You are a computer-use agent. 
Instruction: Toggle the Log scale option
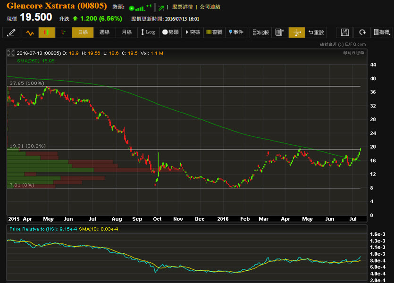pyautogui.click(x=149, y=33)
